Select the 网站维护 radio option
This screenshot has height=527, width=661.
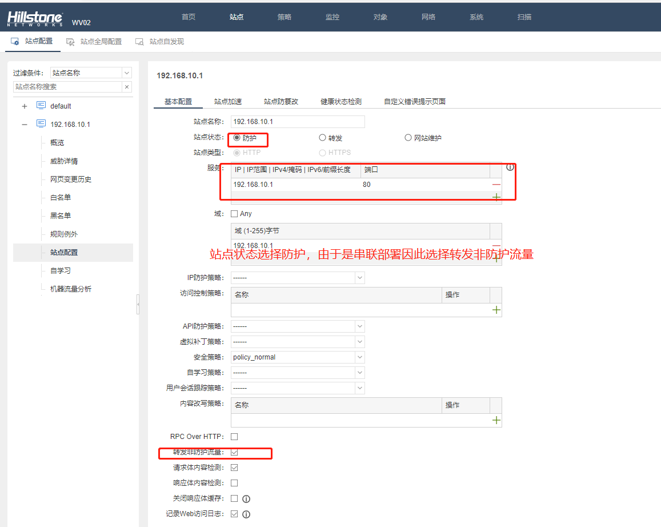[x=408, y=138]
